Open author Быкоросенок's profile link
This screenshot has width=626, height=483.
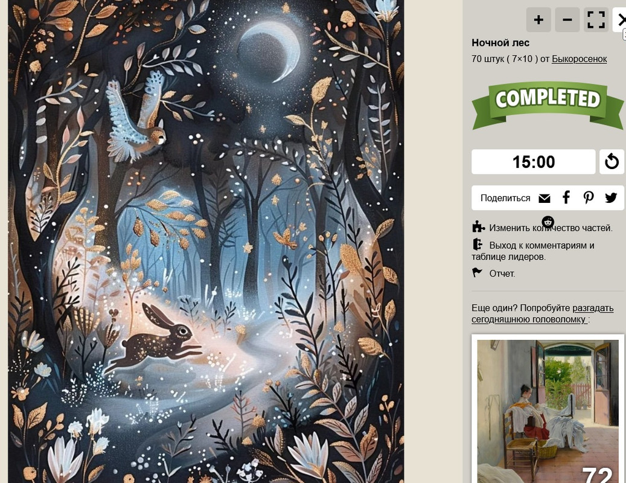pyautogui.click(x=579, y=59)
